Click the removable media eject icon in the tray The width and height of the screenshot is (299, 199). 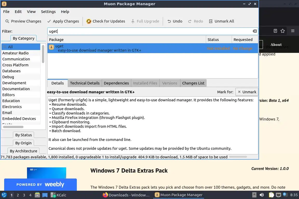[254, 195]
